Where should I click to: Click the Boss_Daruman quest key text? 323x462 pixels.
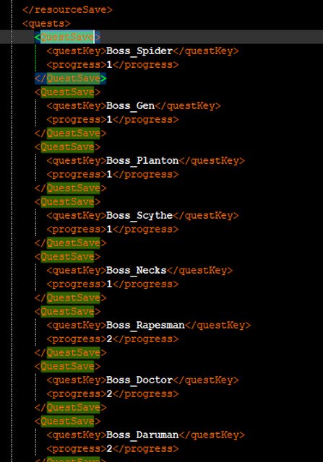pos(142,435)
